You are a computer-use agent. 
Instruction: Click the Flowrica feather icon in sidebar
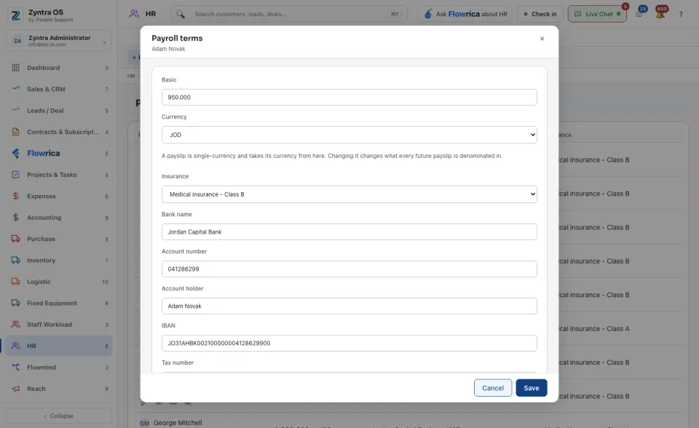[15, 153]
